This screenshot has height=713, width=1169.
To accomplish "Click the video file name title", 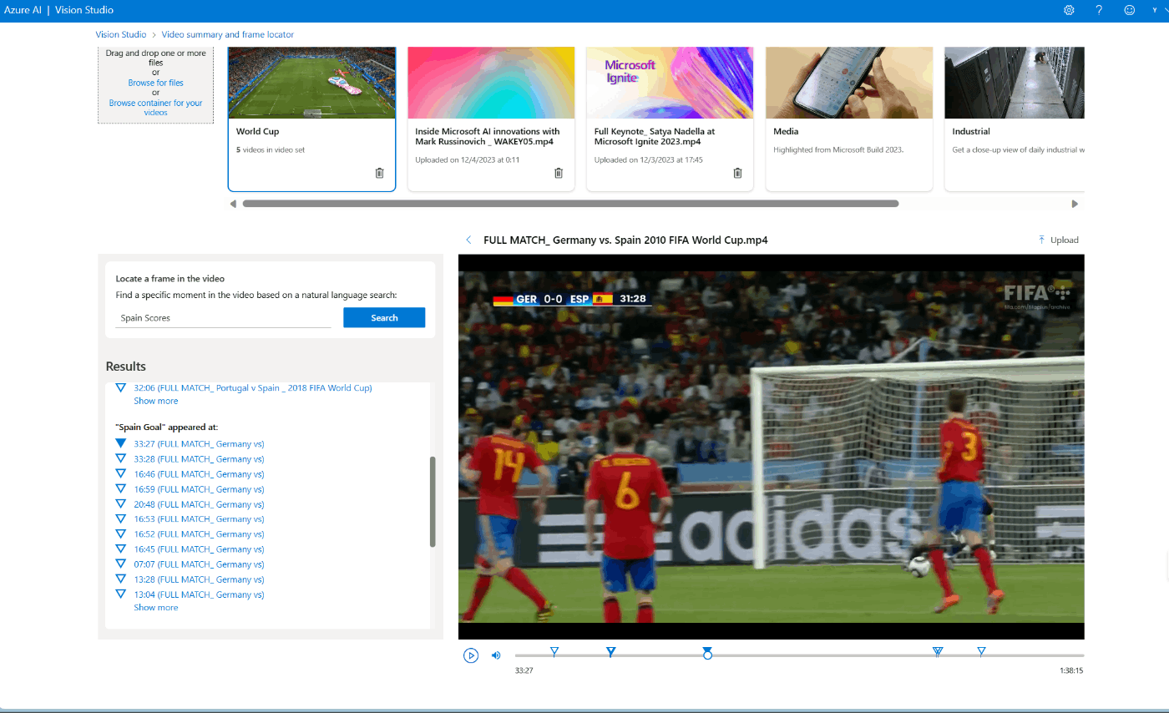I will tap(625, 240).
